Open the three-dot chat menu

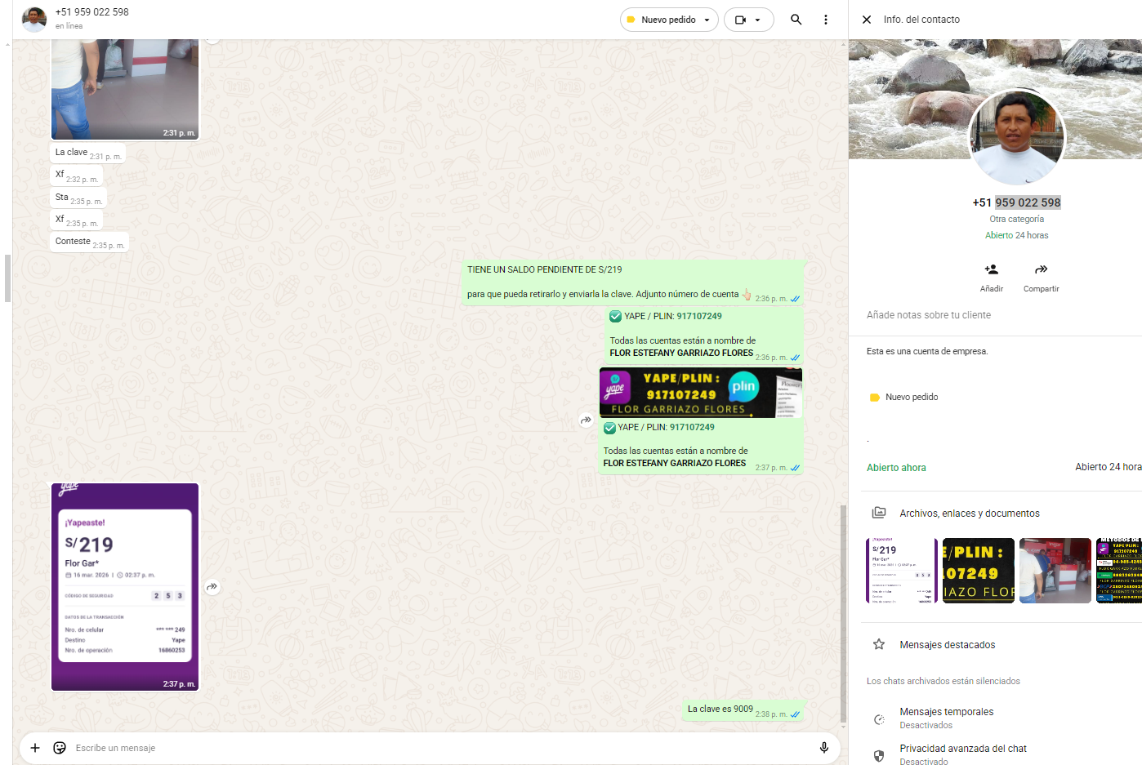coord(826,20)
